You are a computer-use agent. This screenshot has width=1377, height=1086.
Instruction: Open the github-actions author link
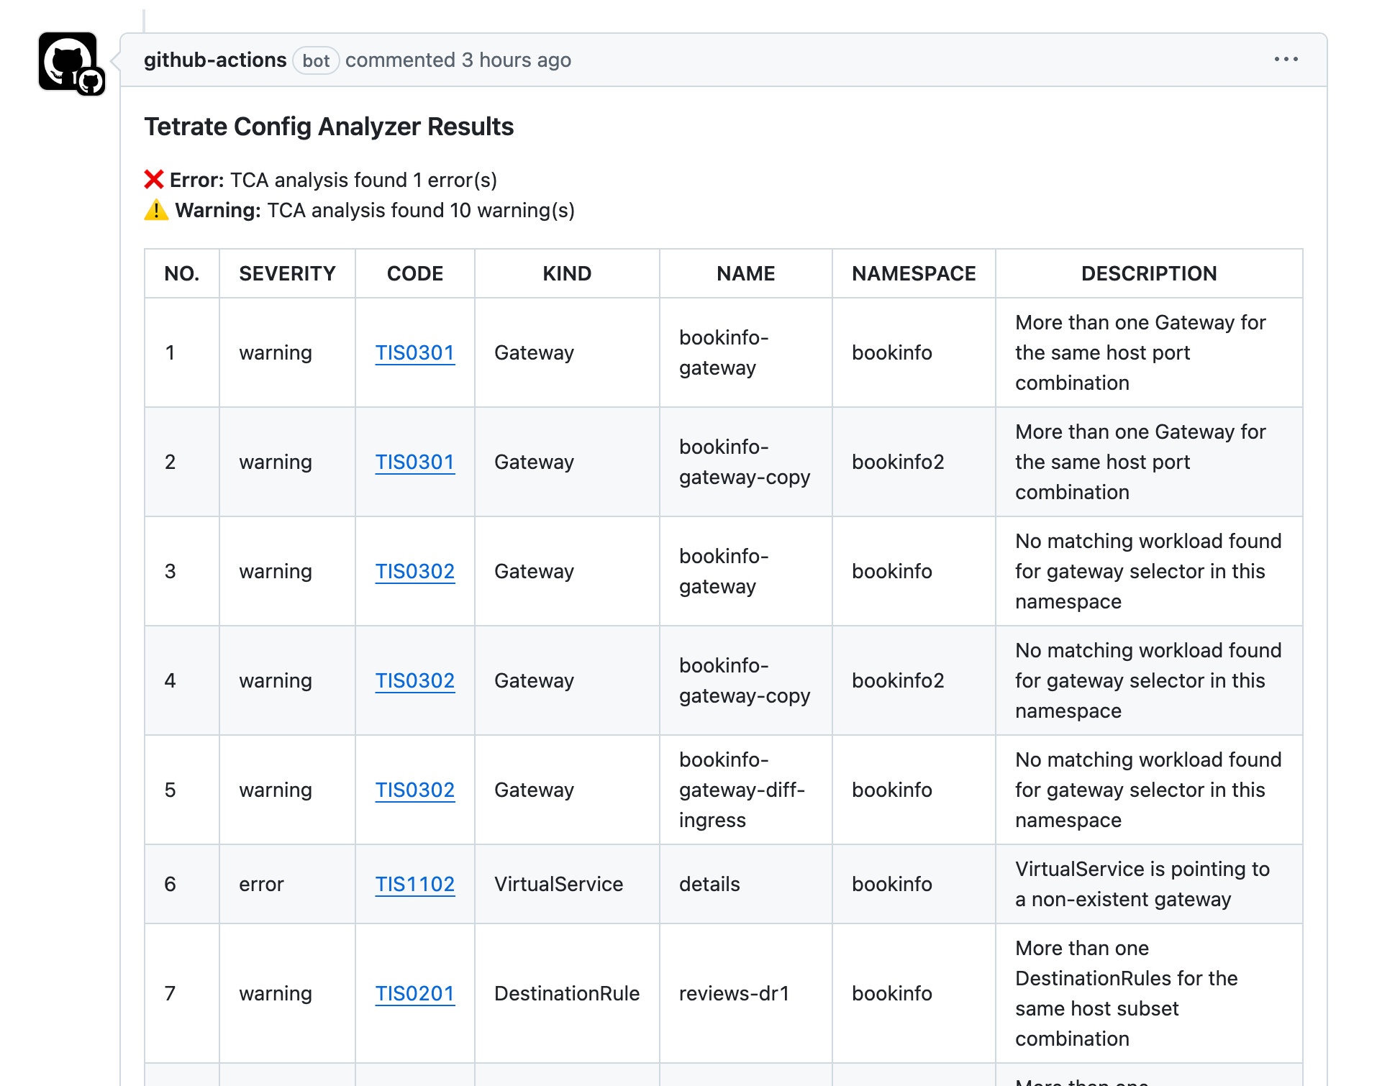(x=215, y=60)
